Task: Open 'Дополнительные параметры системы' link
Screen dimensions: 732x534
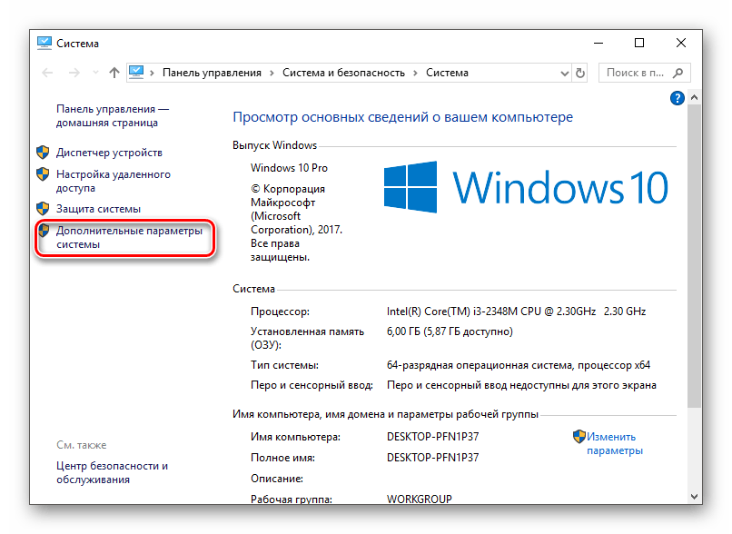Action: tap(129, 238)
